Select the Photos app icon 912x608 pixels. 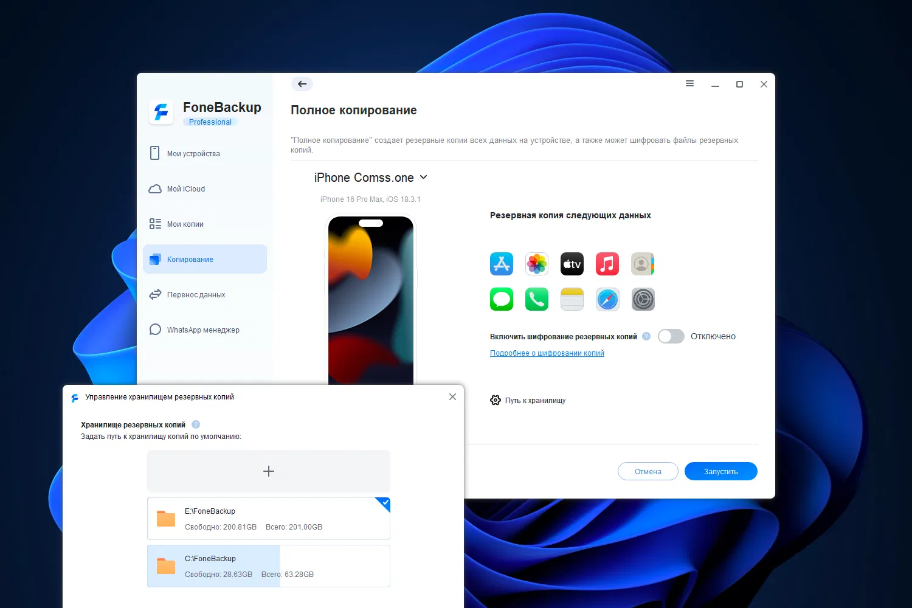coord(537,264)
